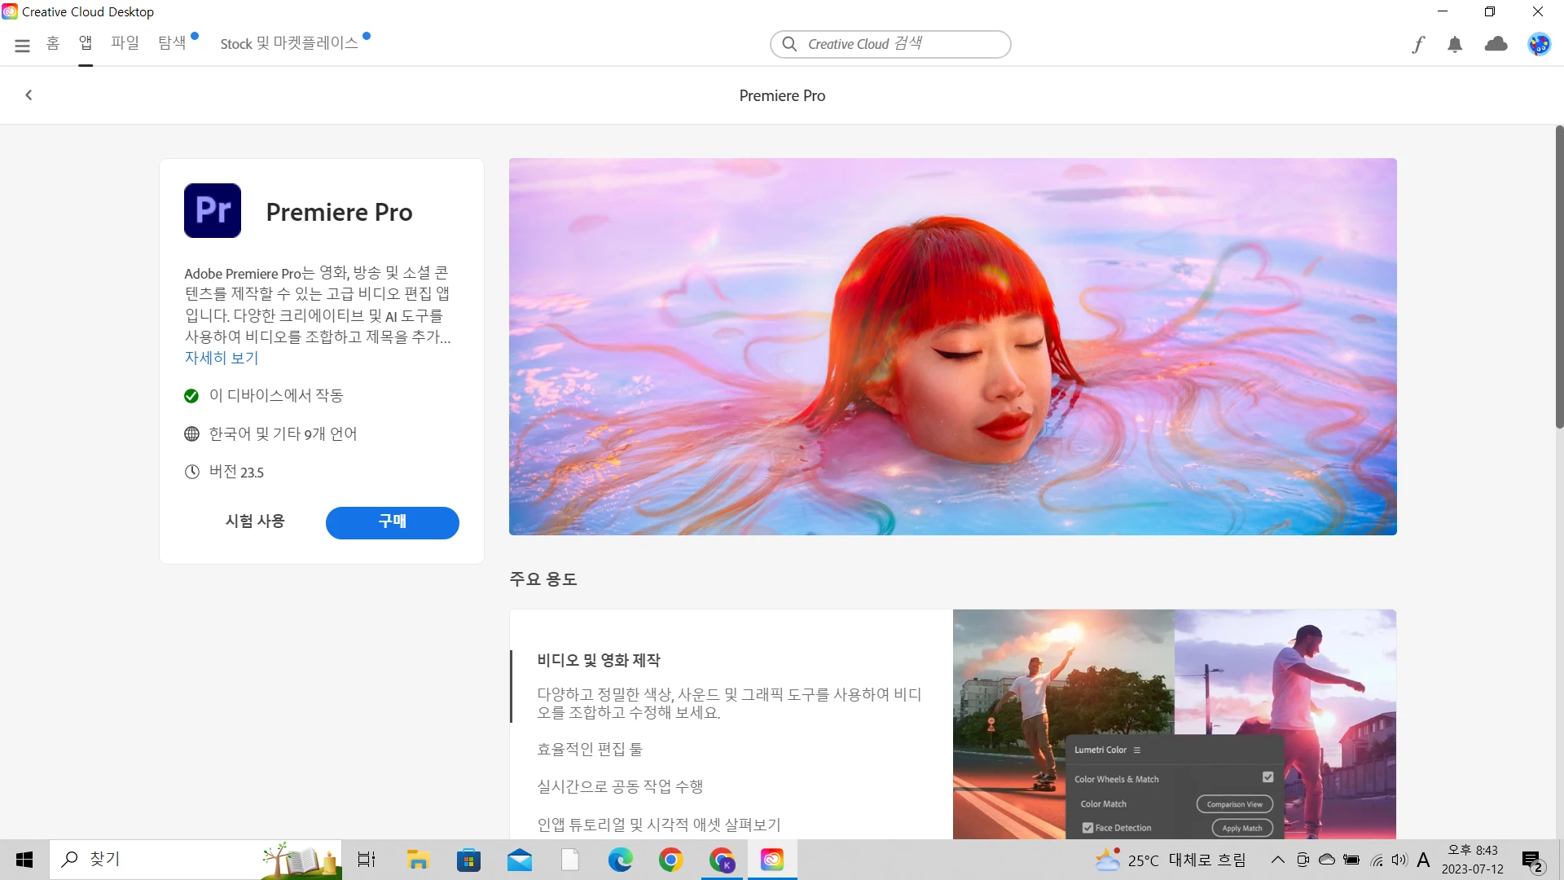1564x880 pixels.
Task: Switch to the 홈 tab
Action: click(x=53, y=43)
